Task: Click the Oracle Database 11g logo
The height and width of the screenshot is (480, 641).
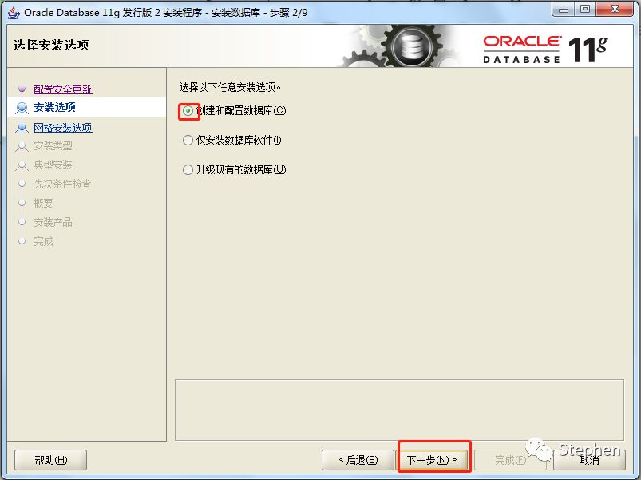Action: (x=545, y=49)
